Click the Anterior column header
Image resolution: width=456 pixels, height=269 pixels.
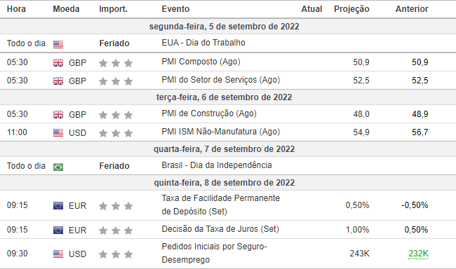[412, 9]
